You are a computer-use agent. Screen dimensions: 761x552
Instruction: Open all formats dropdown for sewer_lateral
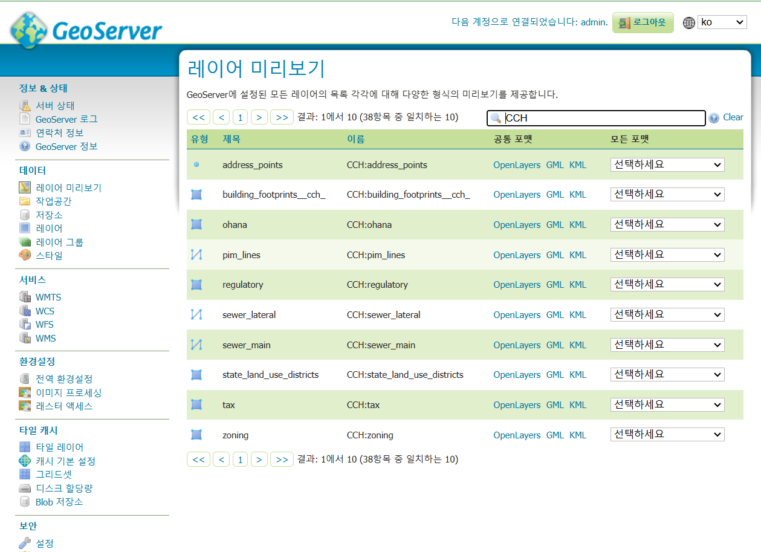point(667,314)
